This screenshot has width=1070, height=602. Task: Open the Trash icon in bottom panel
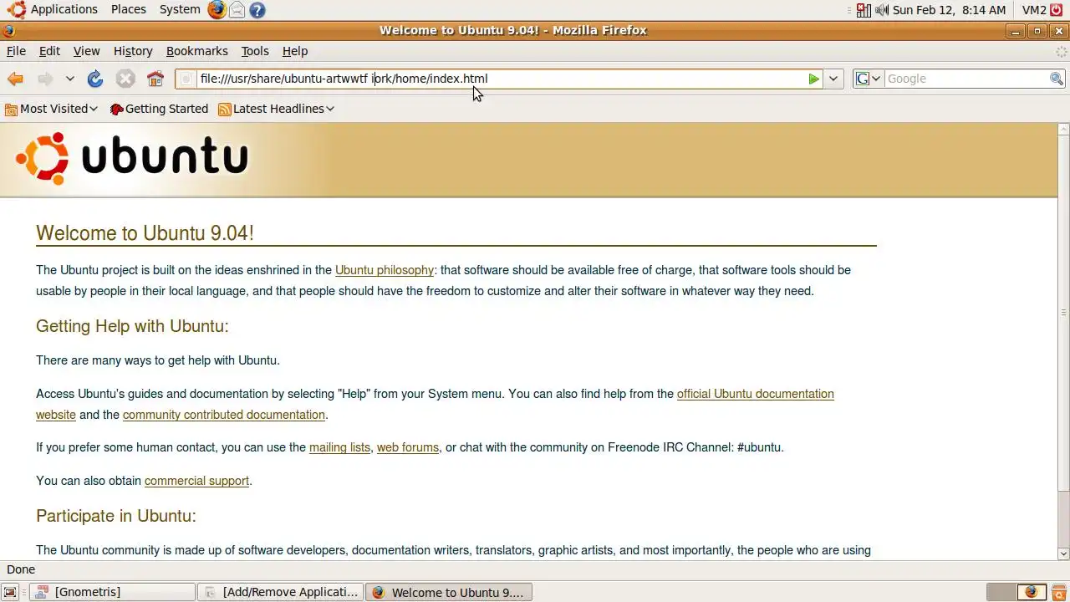1058,592
